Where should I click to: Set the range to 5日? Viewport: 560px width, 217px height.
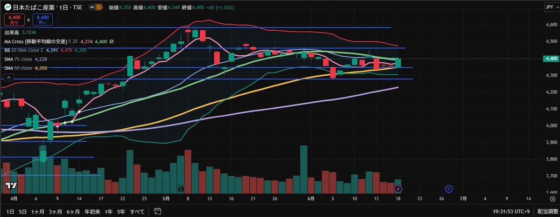pos(22,211)
